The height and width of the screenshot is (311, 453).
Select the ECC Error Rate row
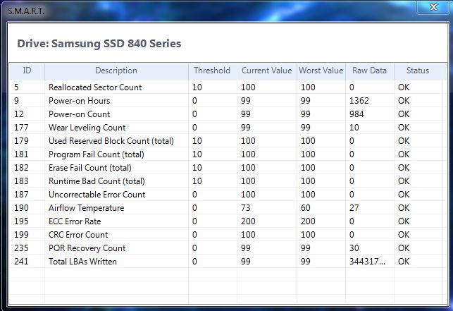[x=227, y=221]
